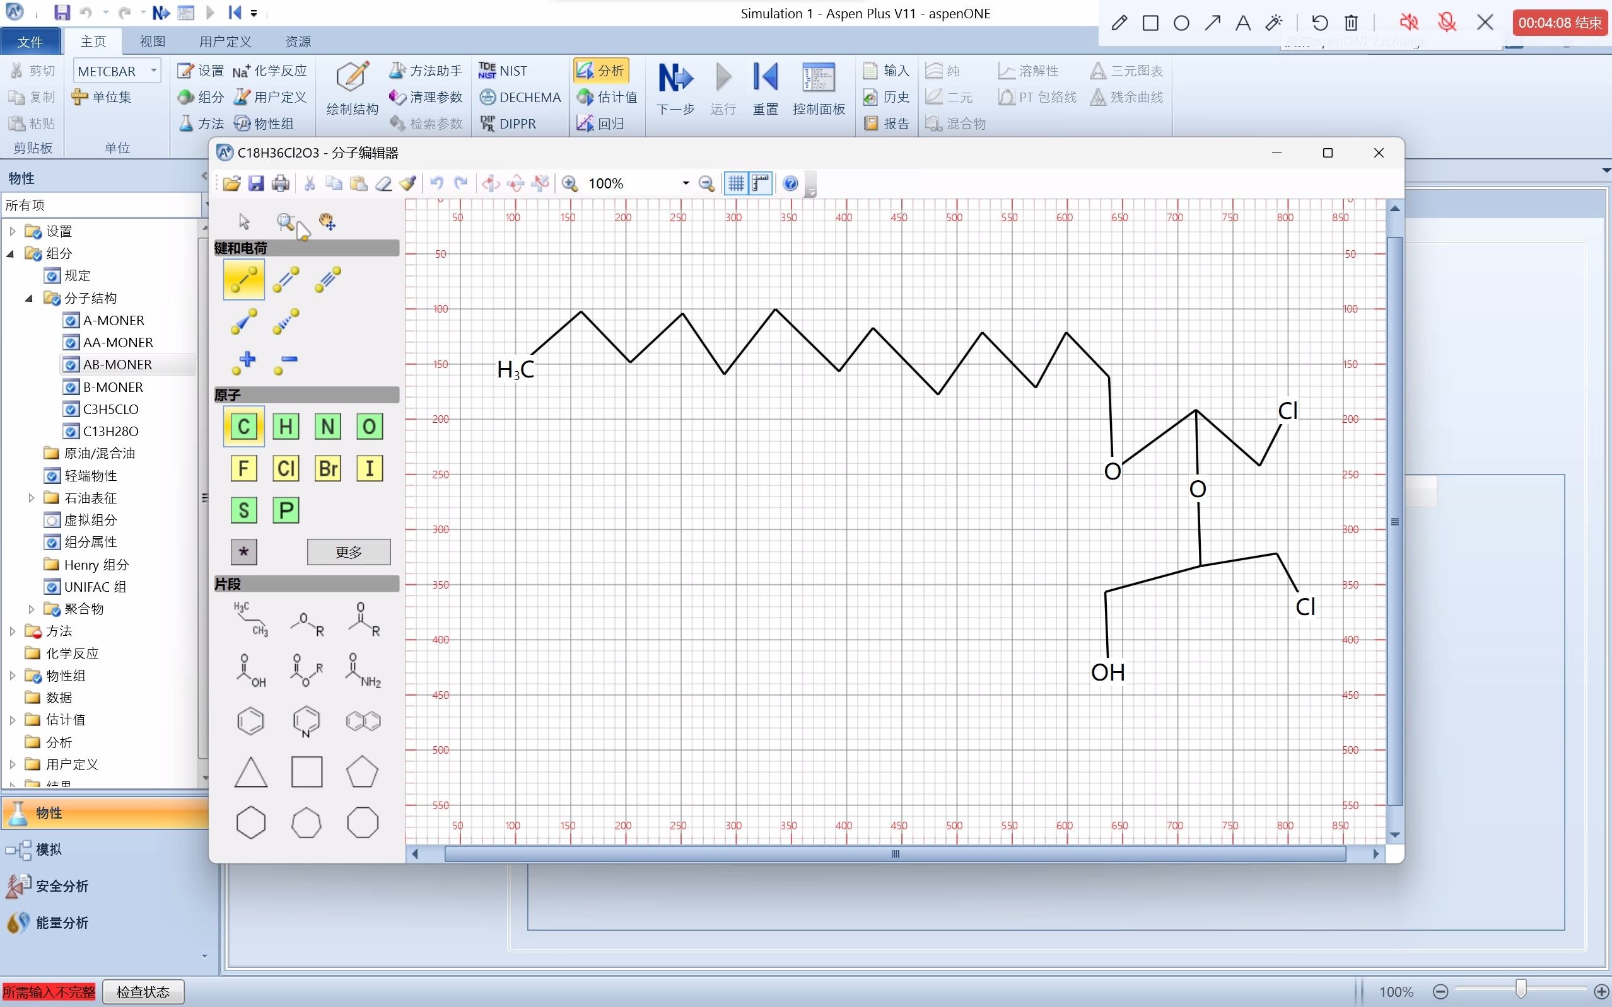Pick the hydrogen atom H button
This screenshot has width=1612, height=1007.
[x=286, y=426]
